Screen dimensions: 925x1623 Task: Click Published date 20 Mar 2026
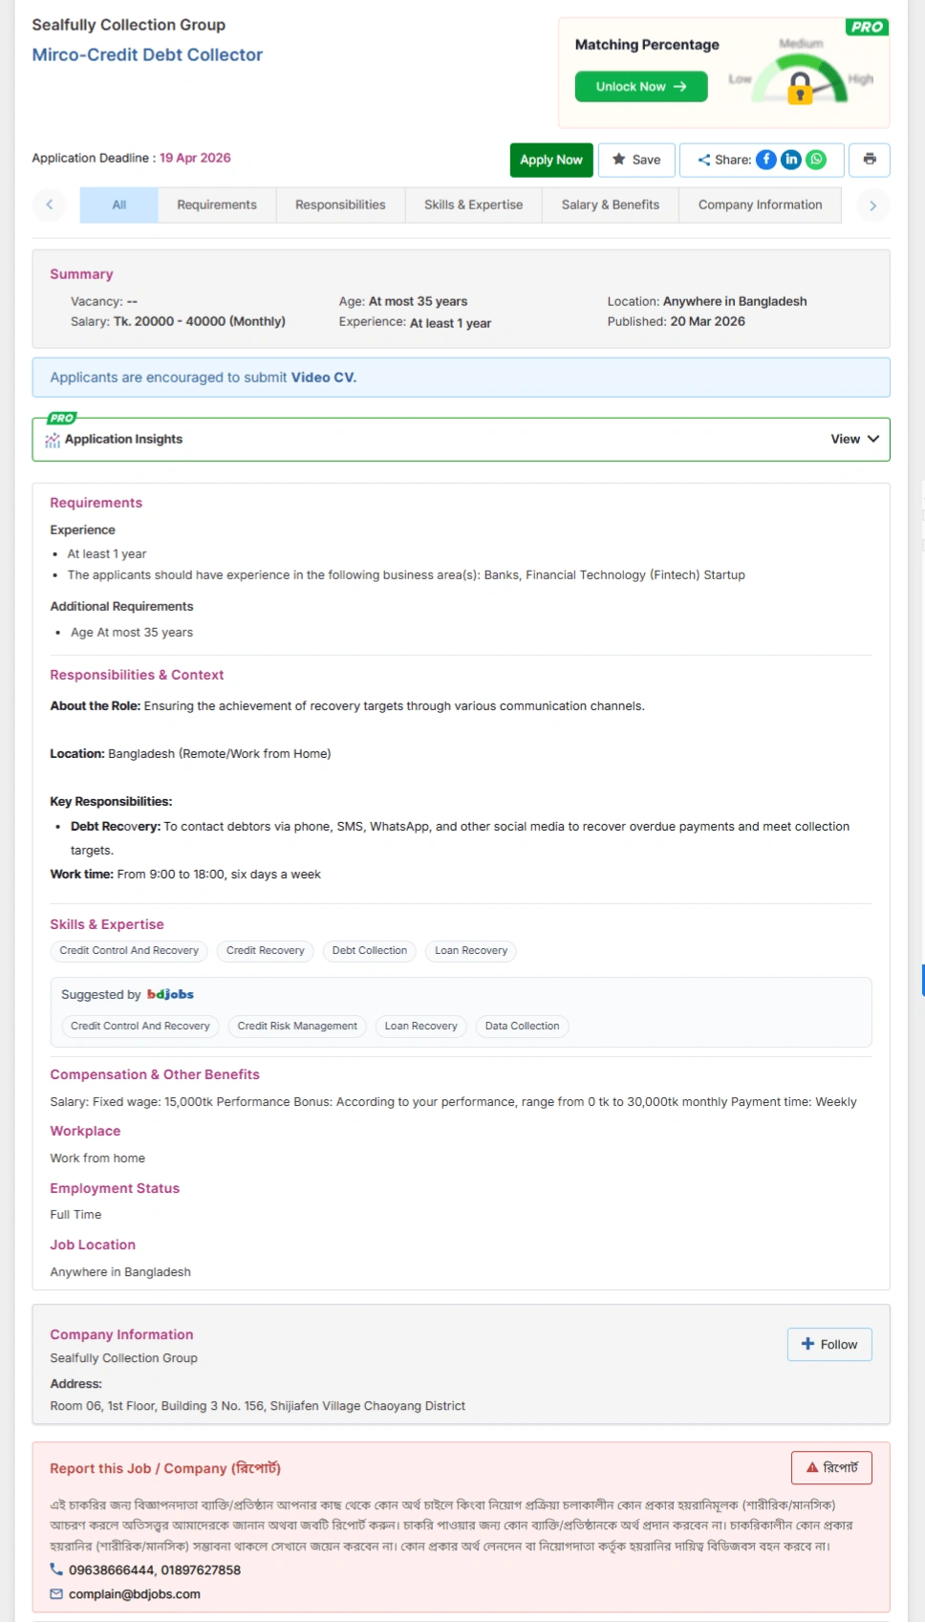708,322
